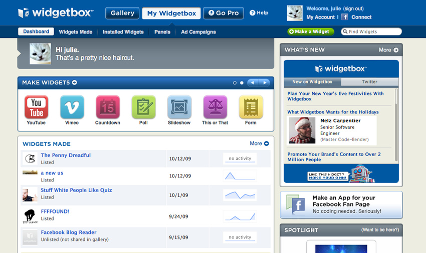This screenshot has height=253, width=426.
Task: Go to next Make Widgets page arrow
Action: pyautogui.click(x=264, y=82)
